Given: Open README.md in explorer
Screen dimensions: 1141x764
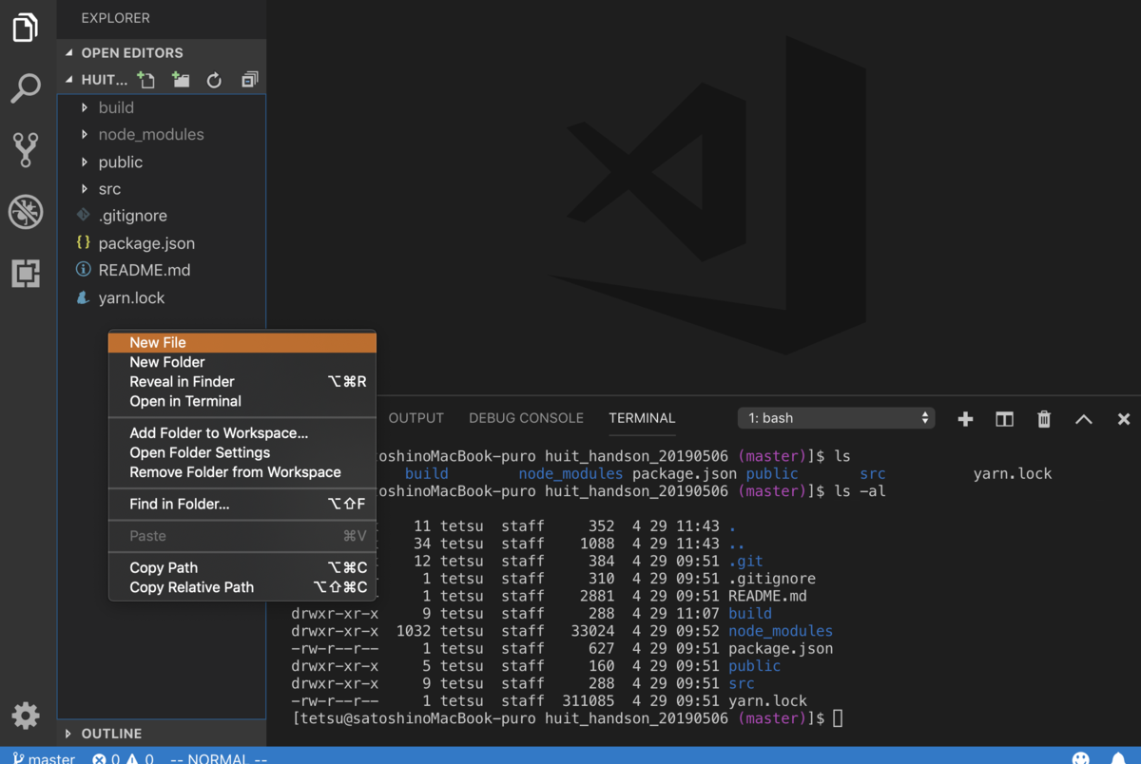Looking at the screenshot, I should 162,270.
